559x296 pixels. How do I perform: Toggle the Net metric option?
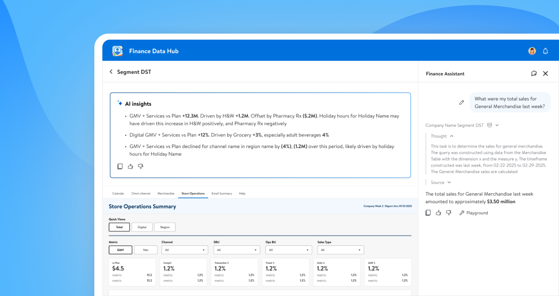tap(145, 250)
